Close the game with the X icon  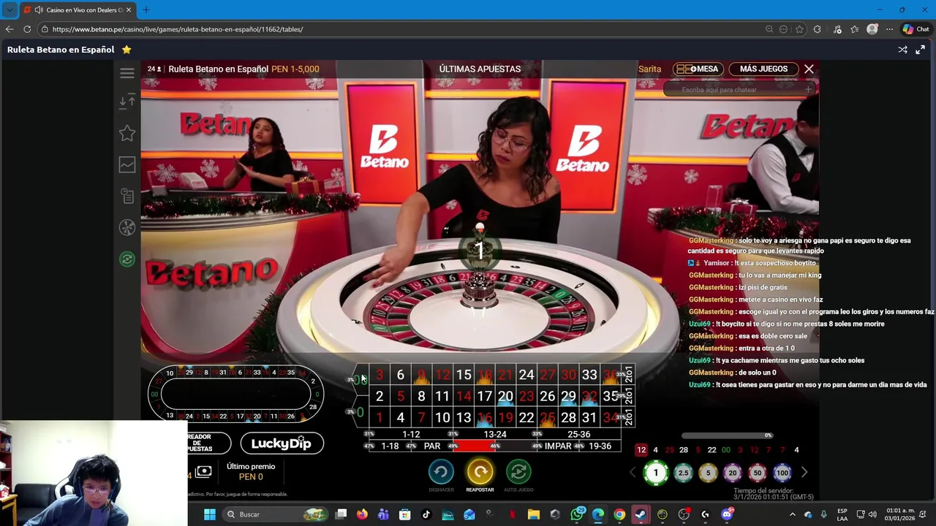pos(809,69)
